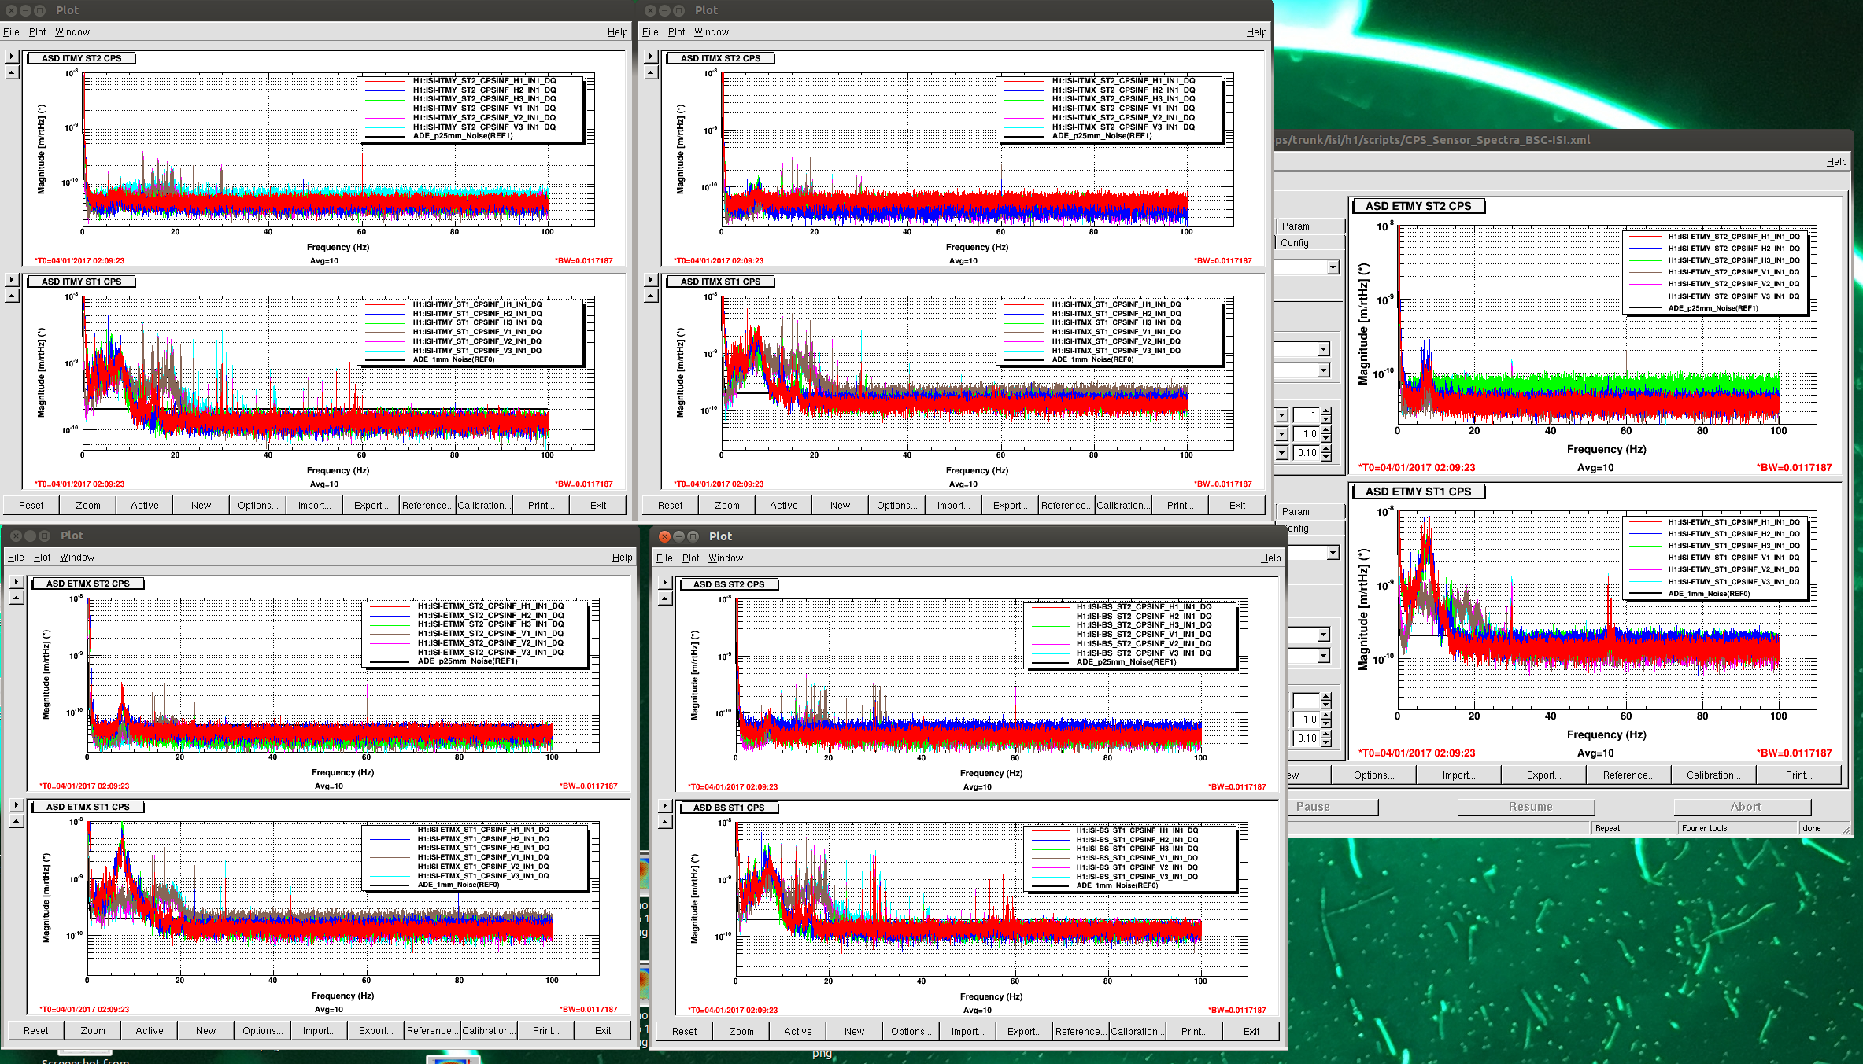Image resolution: width=1863 pixels, height=1064 pixels.
Task: Click Export... button in main ETMY window
Action: [x=1543, y=775]
